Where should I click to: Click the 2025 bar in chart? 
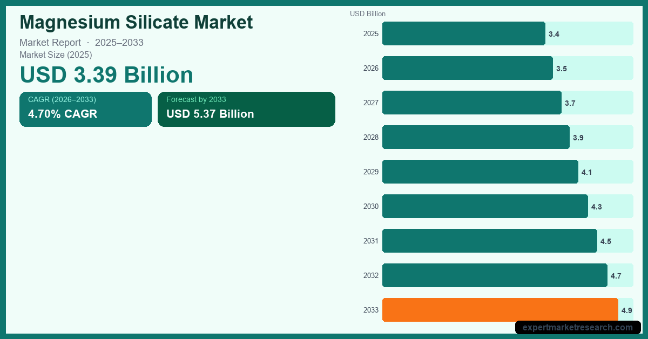[x=463, y=33]
